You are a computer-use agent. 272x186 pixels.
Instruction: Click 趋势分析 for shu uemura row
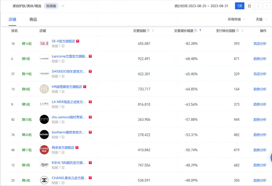click(260, 120)
